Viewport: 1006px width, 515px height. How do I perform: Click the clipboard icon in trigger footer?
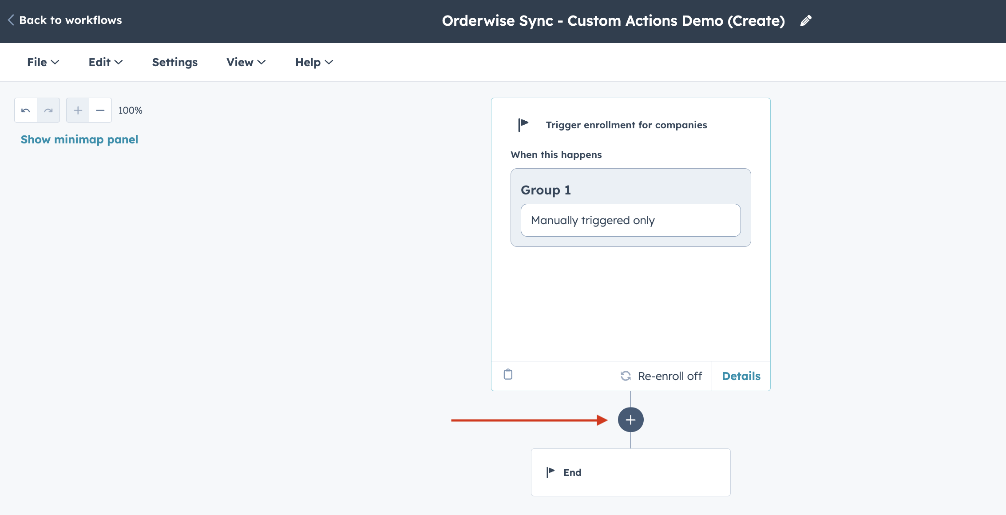(x=508, y=375)
